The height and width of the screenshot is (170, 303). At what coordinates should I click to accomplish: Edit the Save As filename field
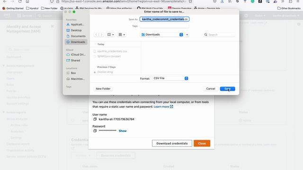pos(164,19)
